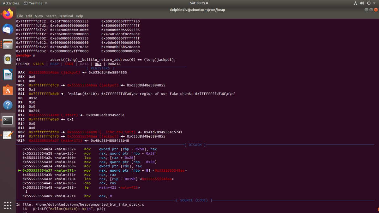Show Applications grid button
Viewport: 379px width, 213px height.
(x=8, y=205)
